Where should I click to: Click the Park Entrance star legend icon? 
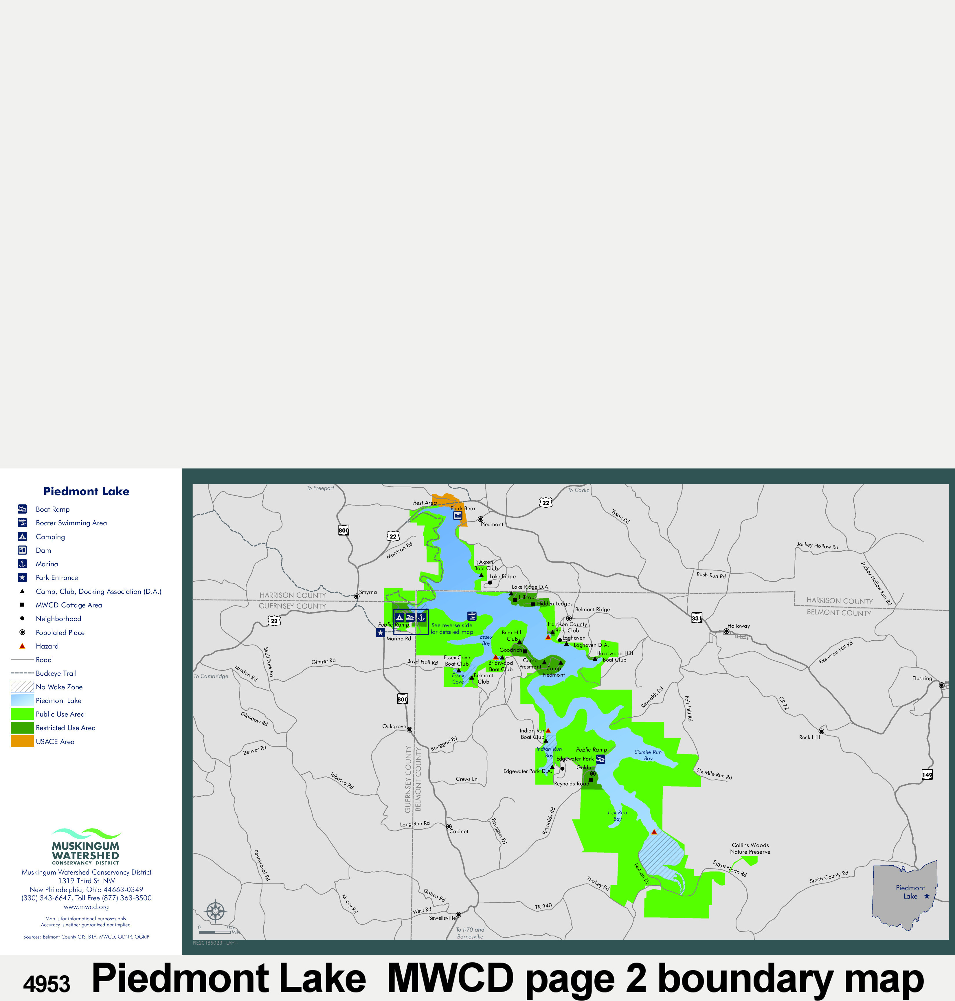[x=22, y=577]
